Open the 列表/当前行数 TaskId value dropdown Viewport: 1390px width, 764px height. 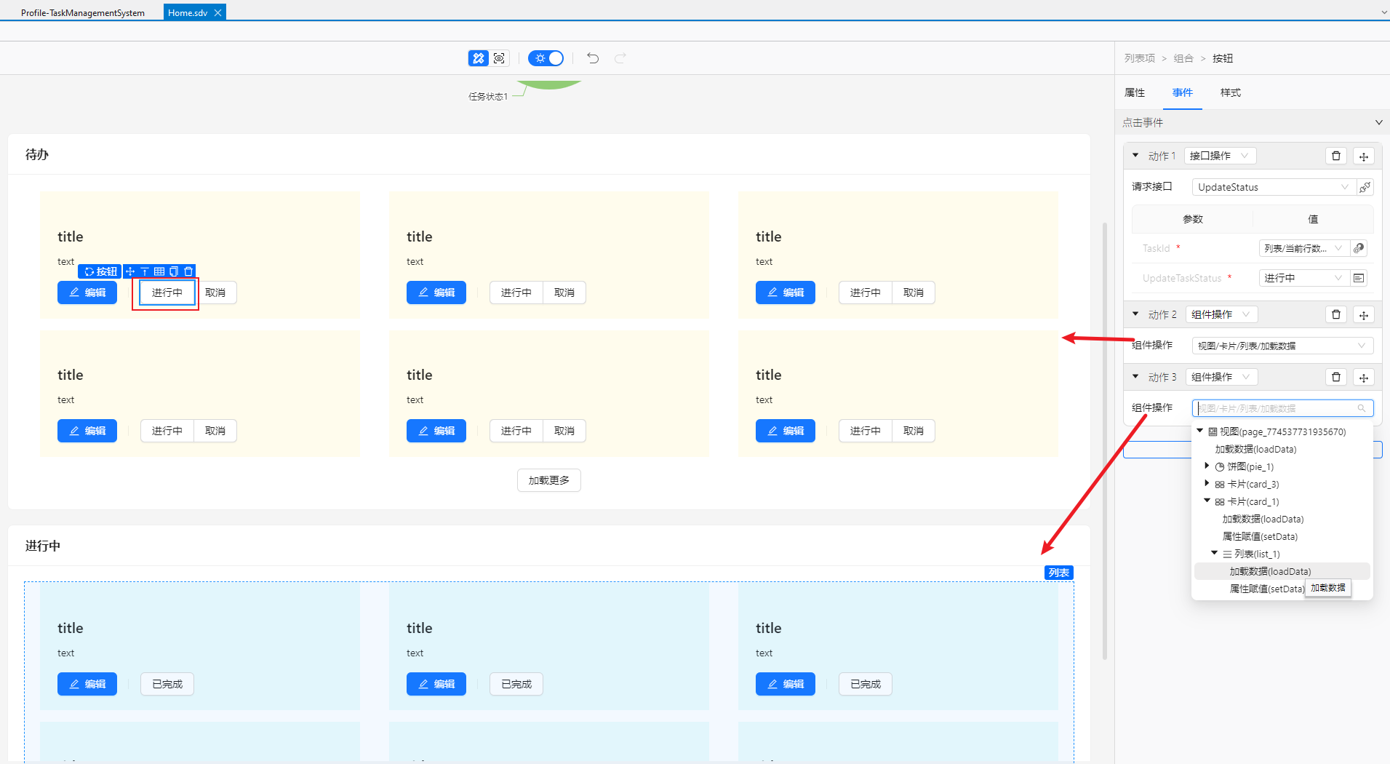1304,248
